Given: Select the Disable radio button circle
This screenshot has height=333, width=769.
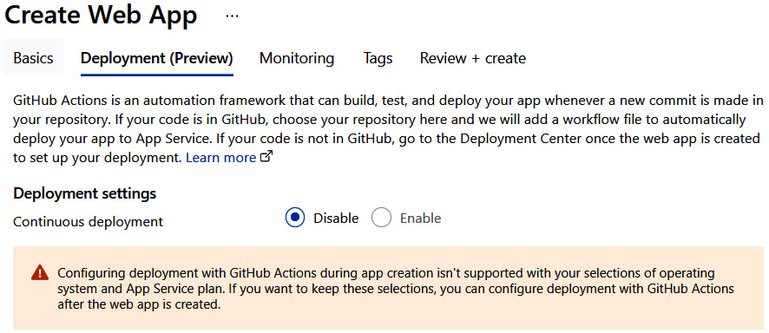Looking at the screenshot, I should coord(295,218).
